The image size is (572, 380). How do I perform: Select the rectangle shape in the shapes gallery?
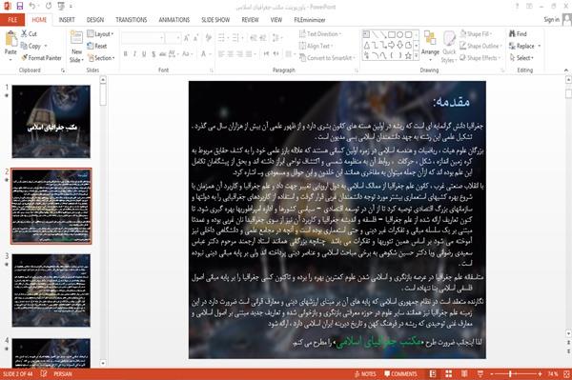(392, 34)
